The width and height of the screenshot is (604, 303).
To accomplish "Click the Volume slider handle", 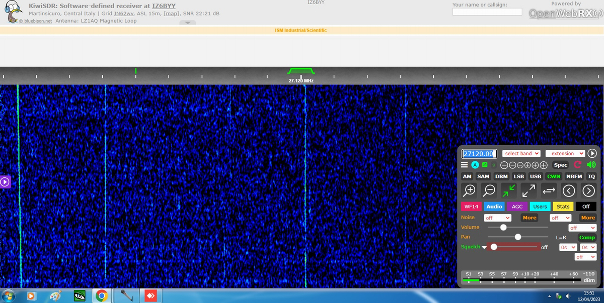I will 503,227.
